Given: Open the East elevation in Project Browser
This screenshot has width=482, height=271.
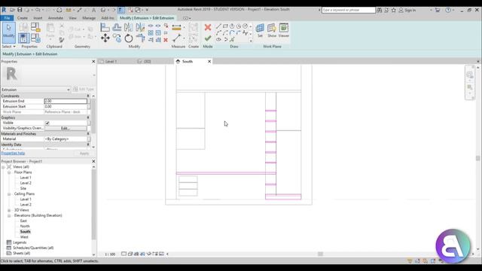Looking at the screenshot, I should 23,221.
